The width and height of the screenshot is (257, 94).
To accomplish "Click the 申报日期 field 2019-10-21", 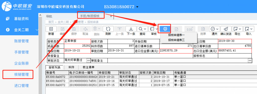I will point(77,51).
